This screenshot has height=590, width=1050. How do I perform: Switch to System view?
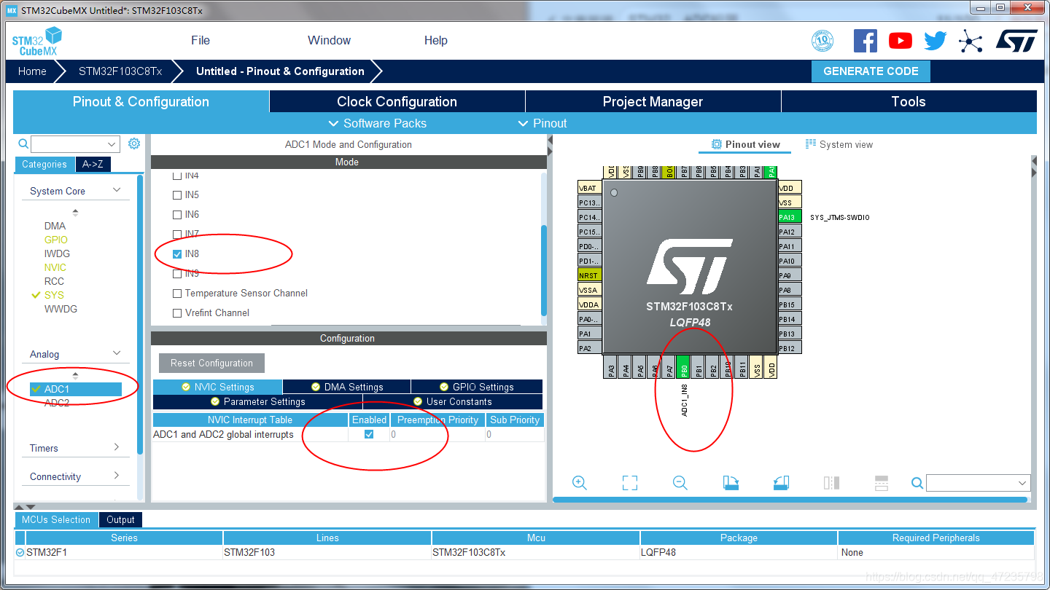click(x=839, y=144)
